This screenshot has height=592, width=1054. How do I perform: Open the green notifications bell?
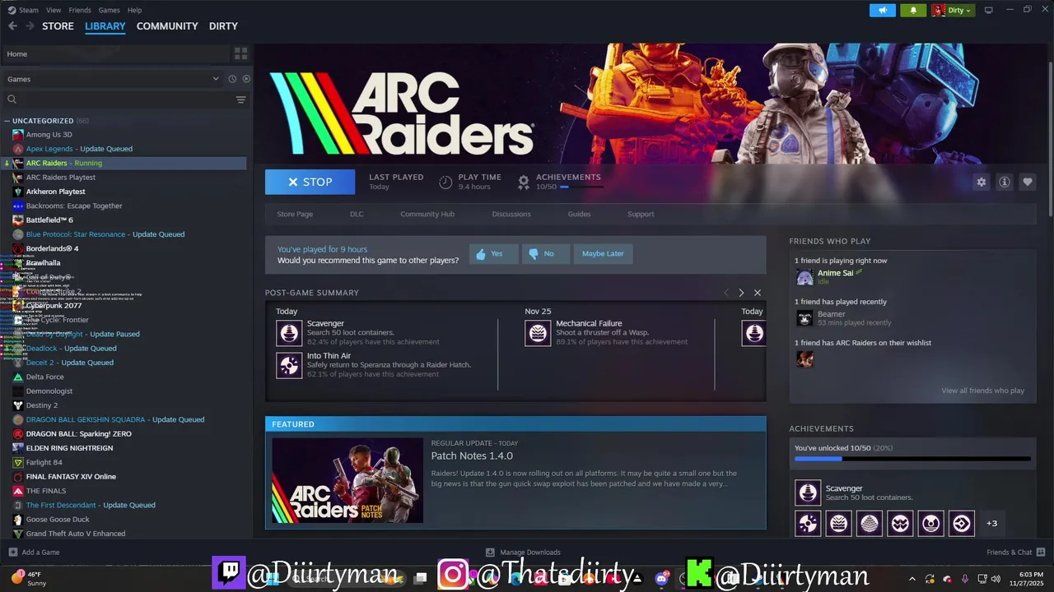point(913,10)
